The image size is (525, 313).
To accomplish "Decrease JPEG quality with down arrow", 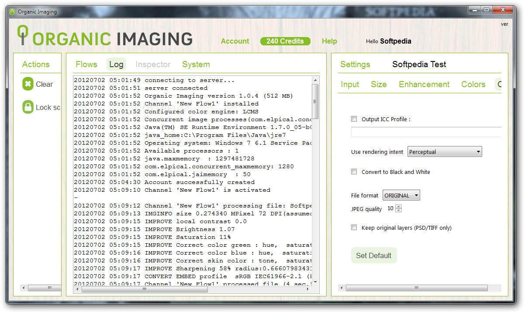I will tap(398, 211).
